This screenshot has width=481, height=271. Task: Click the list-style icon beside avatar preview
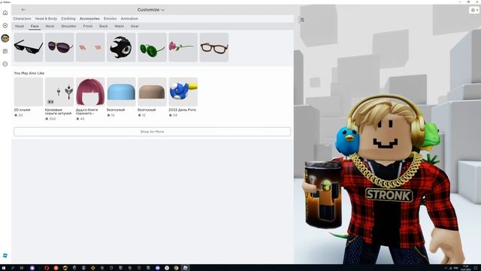click(x=302, y=20)
